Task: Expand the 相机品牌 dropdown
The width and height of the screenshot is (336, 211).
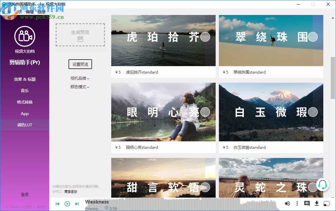Action: coord(80,78)
